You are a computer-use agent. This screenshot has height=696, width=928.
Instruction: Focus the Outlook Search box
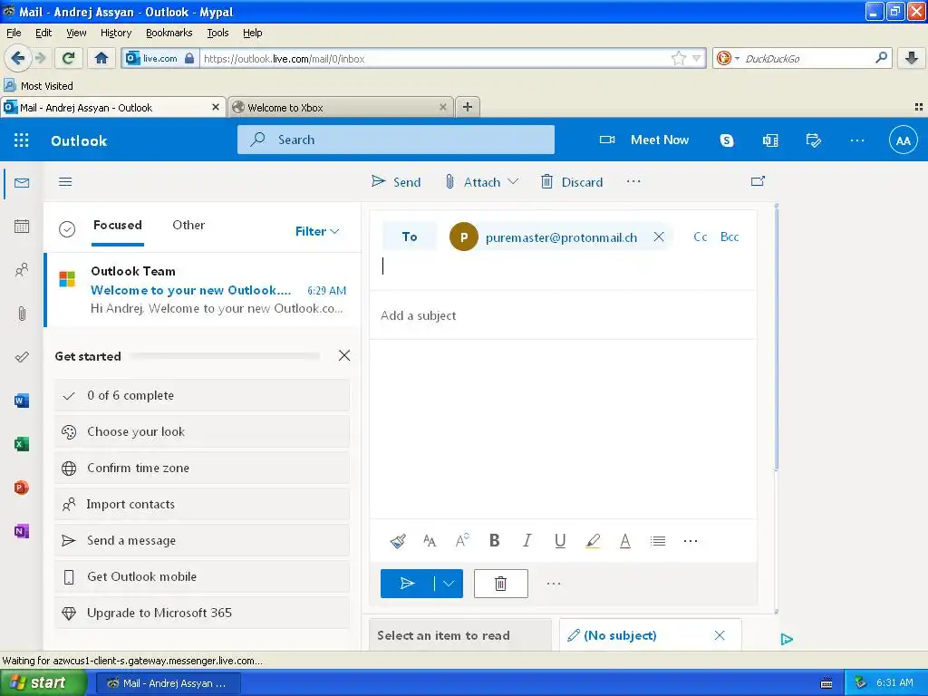pyautogui.click(x=395, y=140)
